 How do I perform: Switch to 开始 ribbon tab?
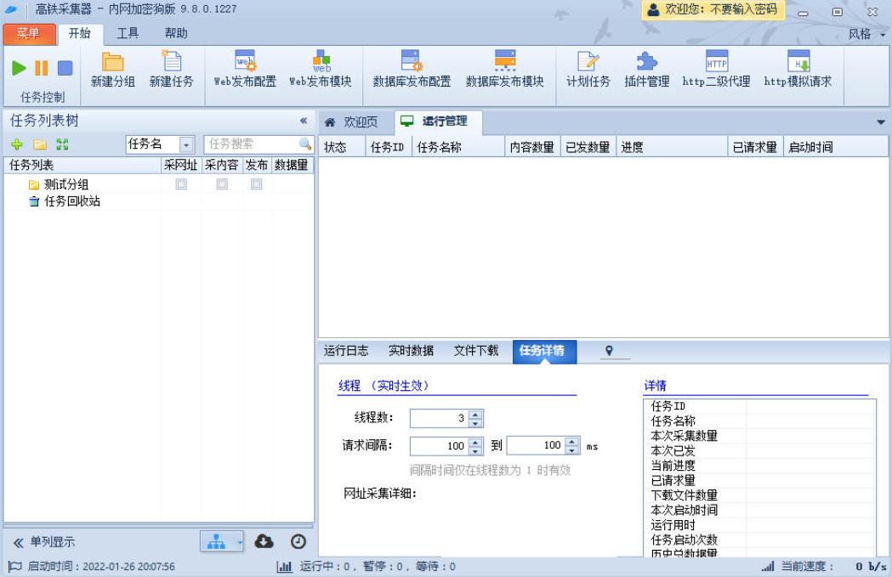click(x=80, y=33)
